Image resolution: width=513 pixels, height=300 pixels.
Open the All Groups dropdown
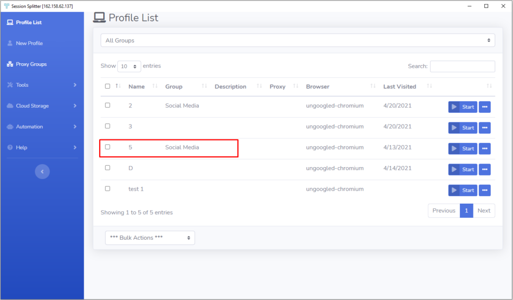298,40
